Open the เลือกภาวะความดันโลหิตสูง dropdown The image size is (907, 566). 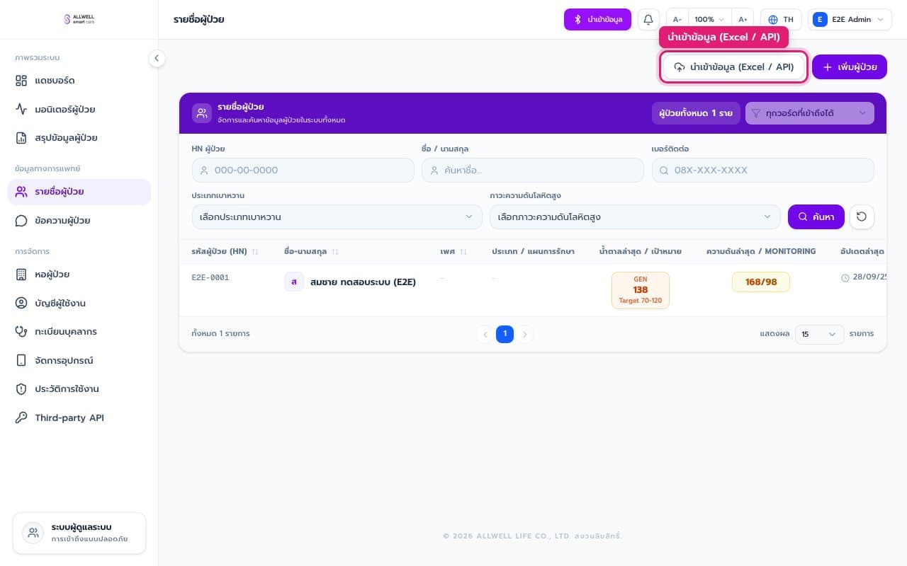point(635,216)
